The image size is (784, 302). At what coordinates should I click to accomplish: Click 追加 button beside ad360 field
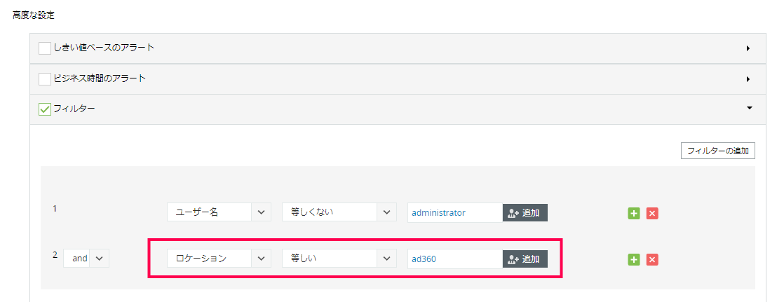525,259
